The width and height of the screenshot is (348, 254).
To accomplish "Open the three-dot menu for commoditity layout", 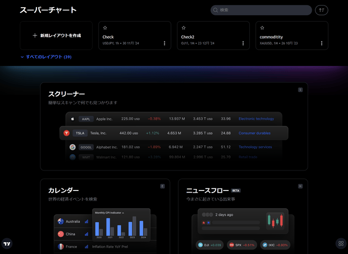I will [x=321, y=43].
